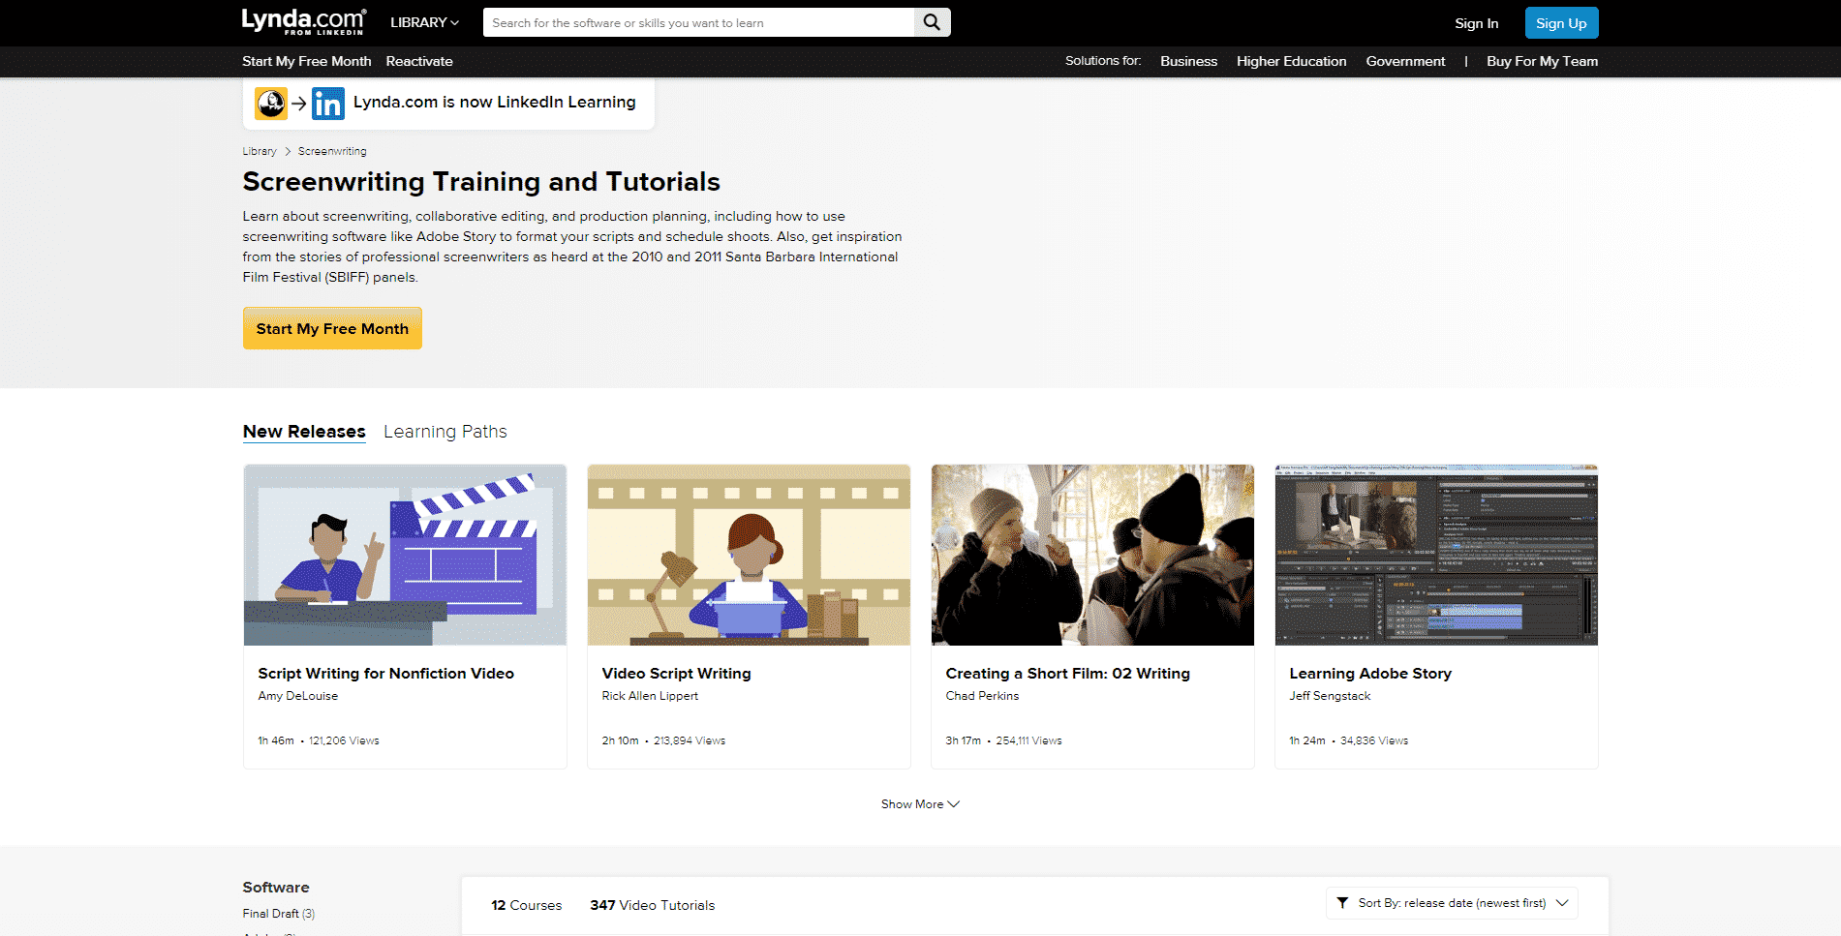1841x936 pixels.
Task: Click author Jeff Sengstack
Action: click(1330, 696)
